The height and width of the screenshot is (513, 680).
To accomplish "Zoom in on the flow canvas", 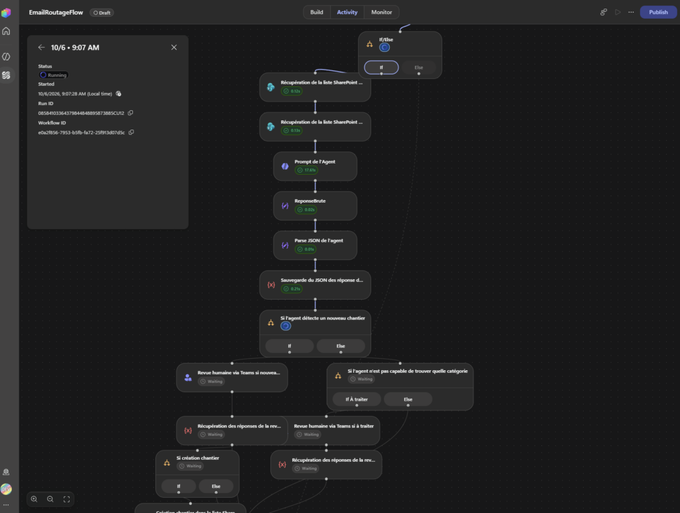I will pyautogui.click(x=35, y=499).
